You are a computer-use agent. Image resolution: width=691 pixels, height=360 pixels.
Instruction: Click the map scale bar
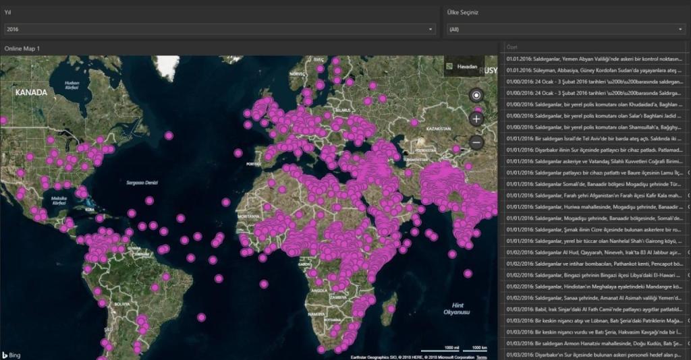click(x=455, y=350)
